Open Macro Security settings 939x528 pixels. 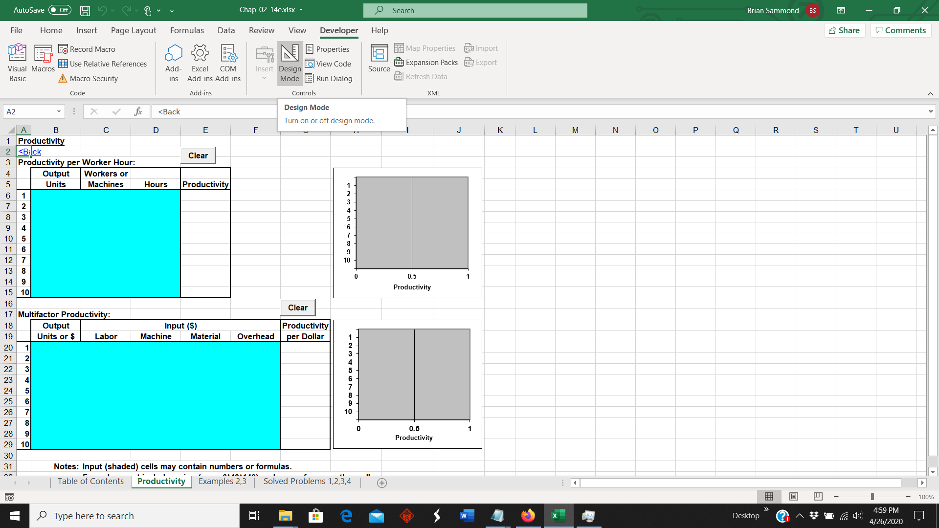click(88, 78)
